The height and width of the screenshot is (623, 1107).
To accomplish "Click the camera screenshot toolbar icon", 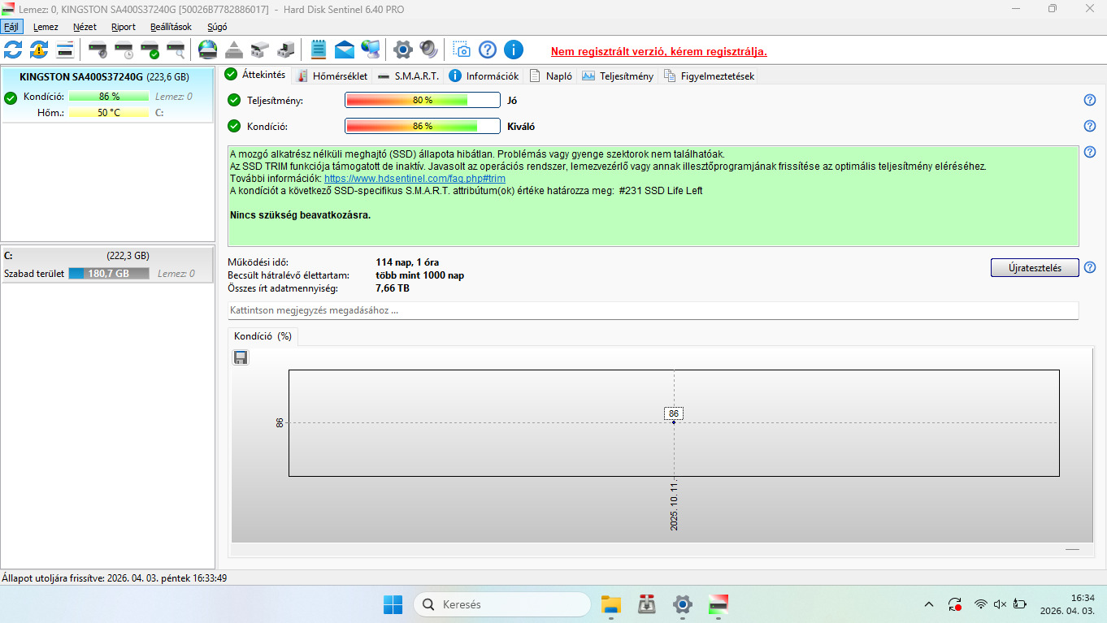I will pos(462,50).
